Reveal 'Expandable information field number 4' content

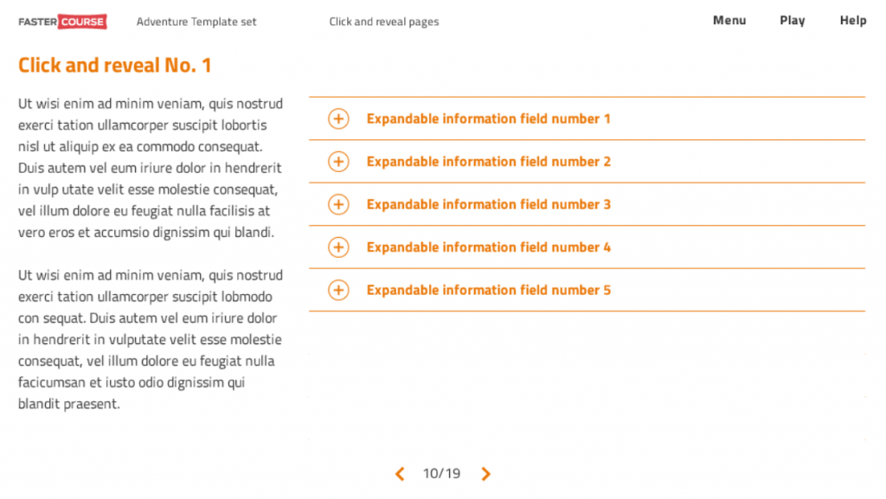587,247
